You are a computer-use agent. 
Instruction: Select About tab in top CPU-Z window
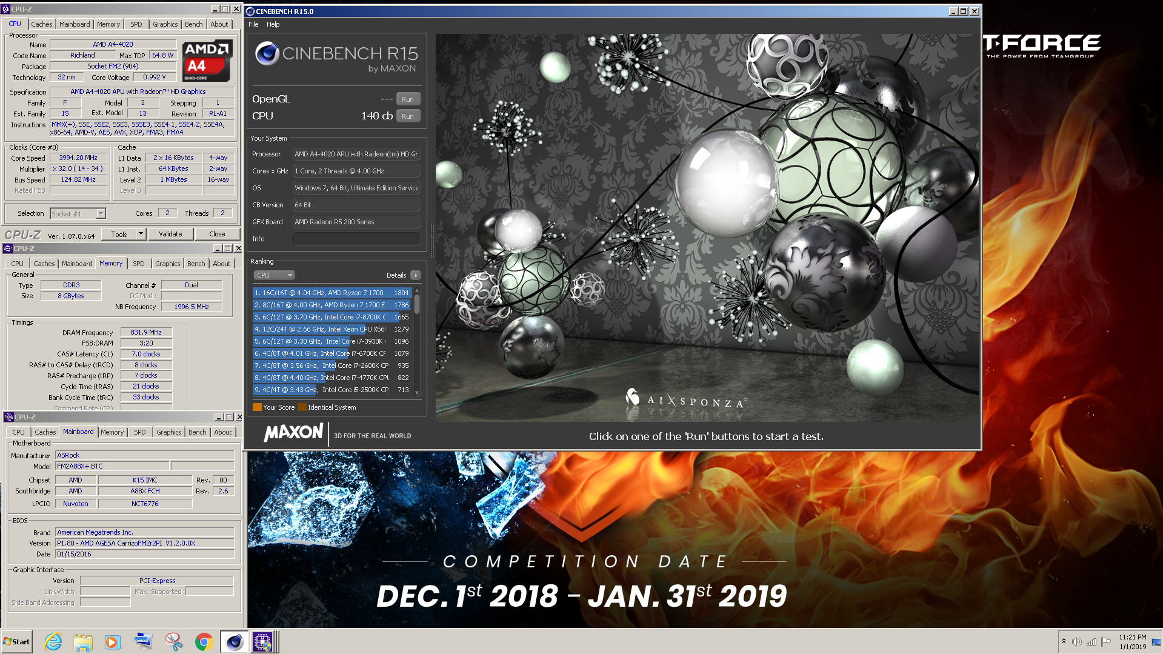219,24
